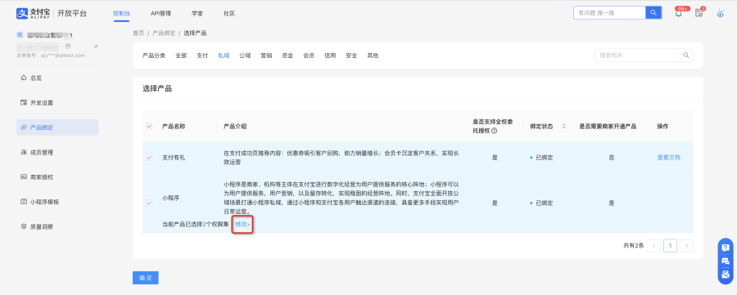Image resolution: width=737 pixels, height=295 pixels.
Task: Open 产品绑定 in the sidebar
Action: pos(57,127)
